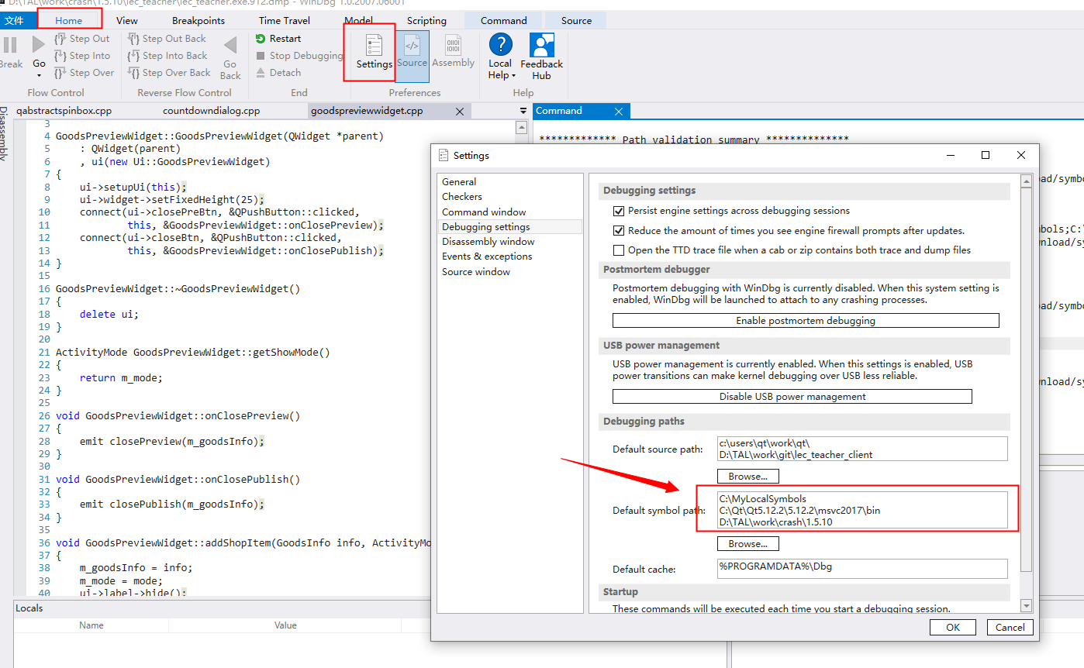Switch to the Time Travel tab
1084x668 pixels.
285,20
